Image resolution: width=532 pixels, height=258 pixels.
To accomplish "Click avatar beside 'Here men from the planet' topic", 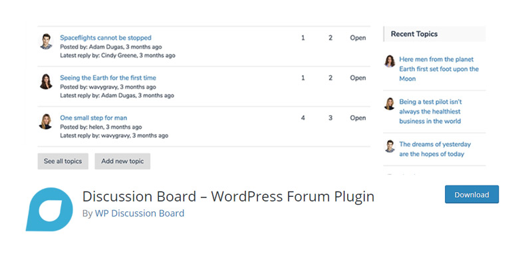I will point(390,61).
